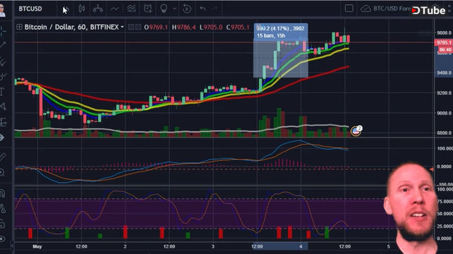Open the indicators list (wavy line icon)
Image resolution: width=453 pixels, height=254 pixels.
click(x=115, y=8)
